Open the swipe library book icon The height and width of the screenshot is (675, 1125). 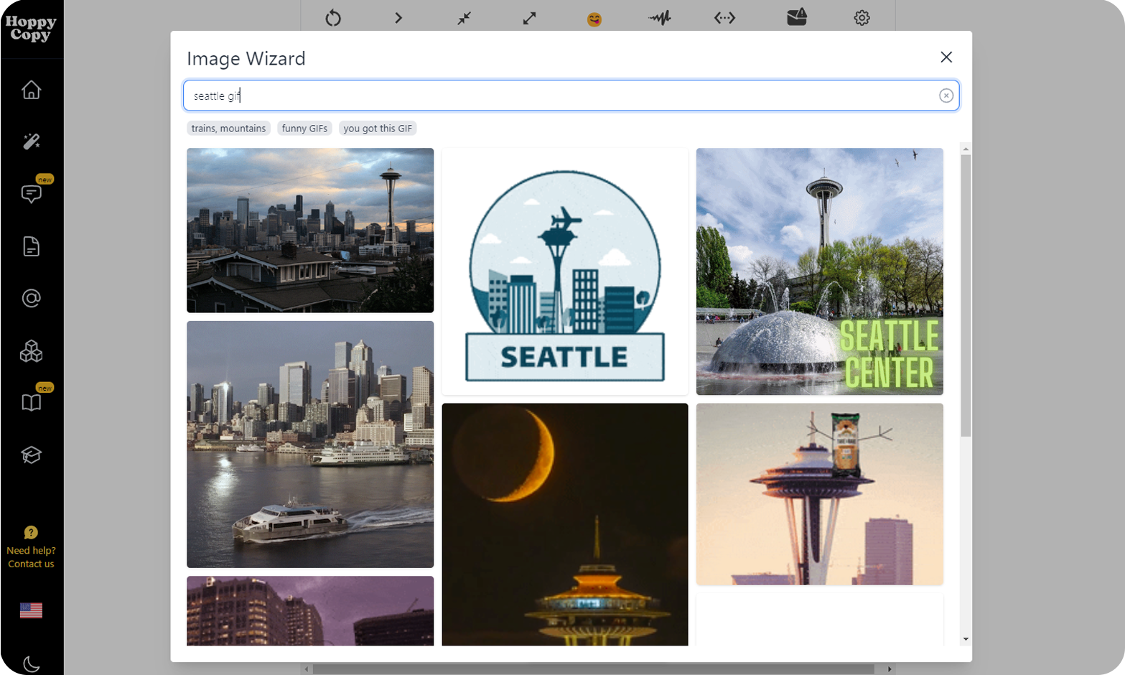pyautogui.click(x=31, y=404)
